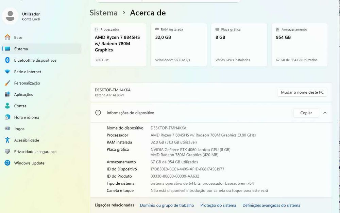Select the product ID 00330-80000-00000-AA632
The height and width of the screenshot is (213, 340).
[x=175, y=176]
